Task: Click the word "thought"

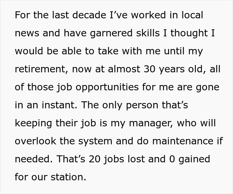Action: point(189,33)
